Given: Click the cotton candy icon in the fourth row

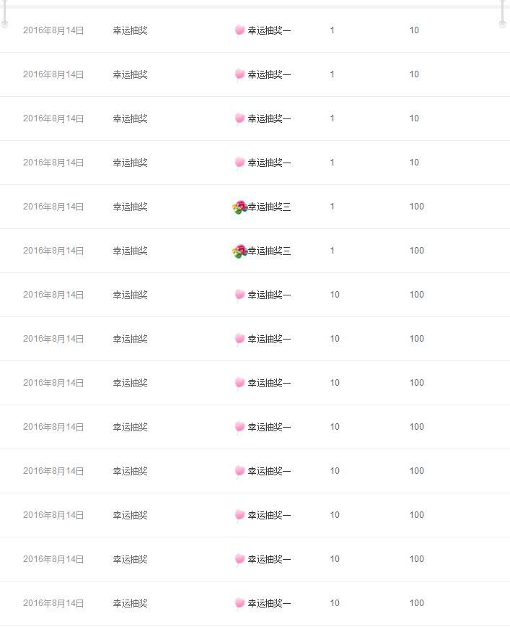Looking at the screenshot, I should [x=239, y=163].
